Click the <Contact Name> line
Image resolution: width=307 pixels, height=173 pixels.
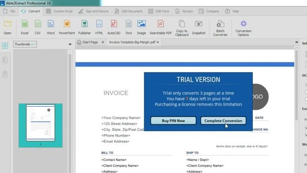[114, 160]
